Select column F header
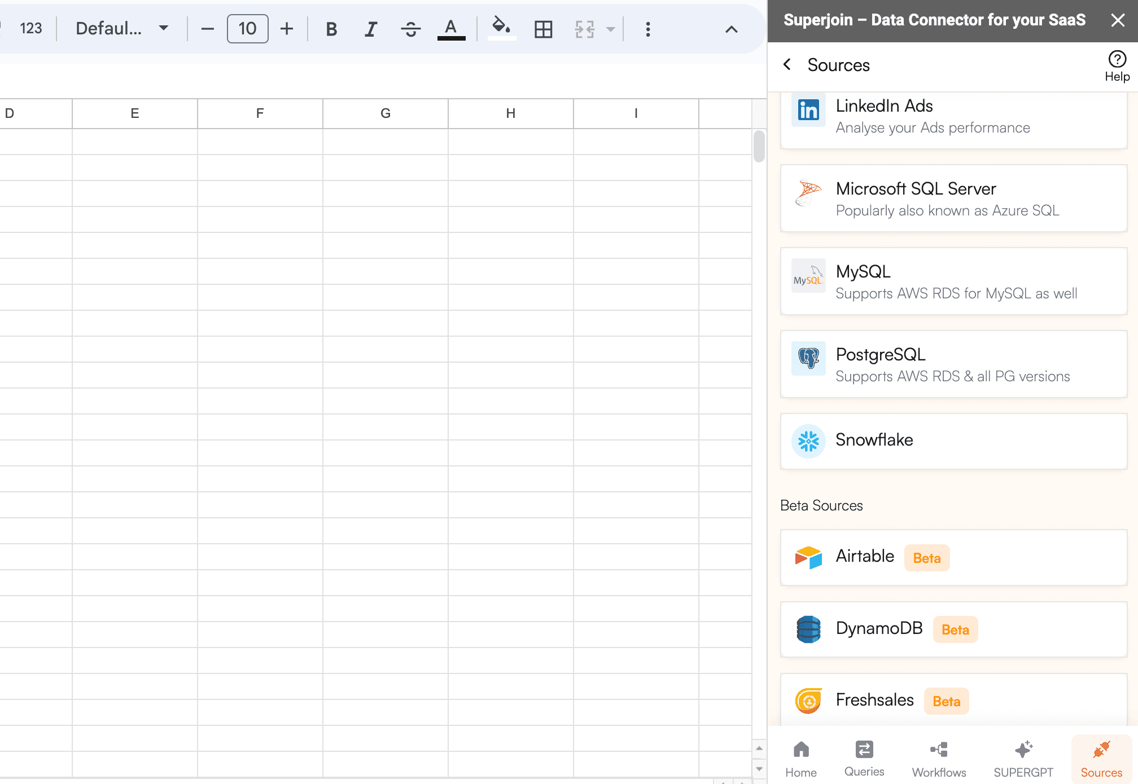This screenshot has height=784, width=1138. [260, 113]
